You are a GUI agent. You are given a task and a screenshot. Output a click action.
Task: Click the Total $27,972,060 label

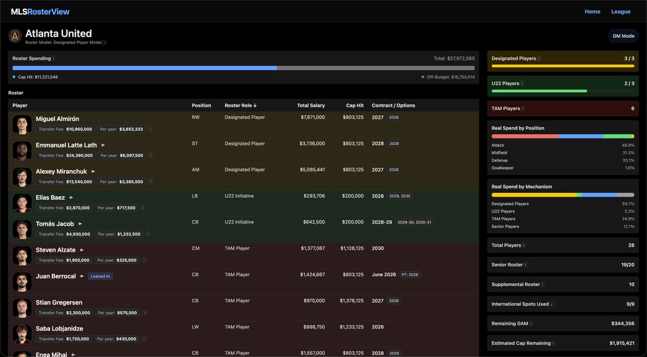coord(455,58)
